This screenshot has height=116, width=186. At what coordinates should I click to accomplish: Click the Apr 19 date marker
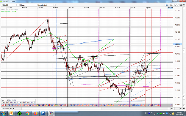[x=170, y=8]
